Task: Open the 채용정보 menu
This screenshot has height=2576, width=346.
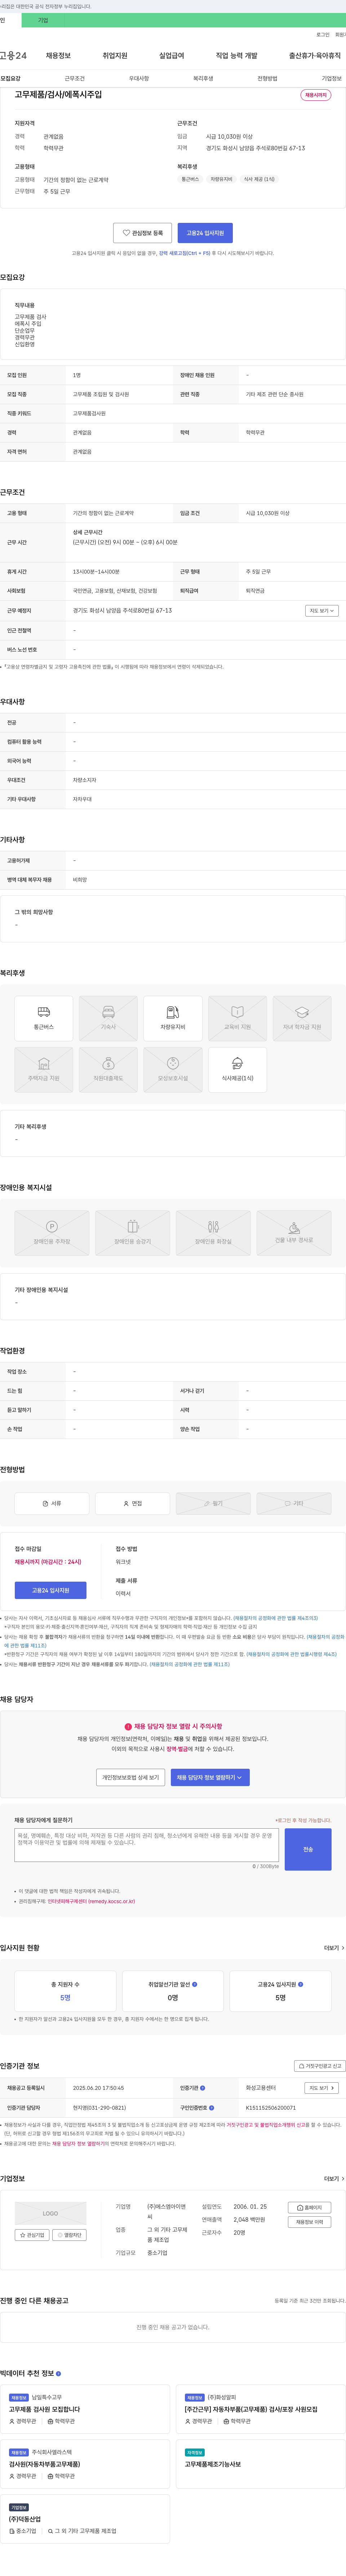Action: click(x=58, y=56)
